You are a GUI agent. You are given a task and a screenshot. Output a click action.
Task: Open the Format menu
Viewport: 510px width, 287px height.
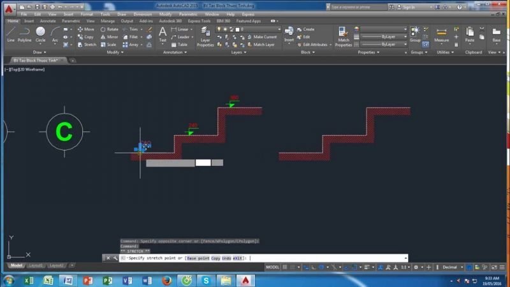pyautogui.click(x=86, y=13)
